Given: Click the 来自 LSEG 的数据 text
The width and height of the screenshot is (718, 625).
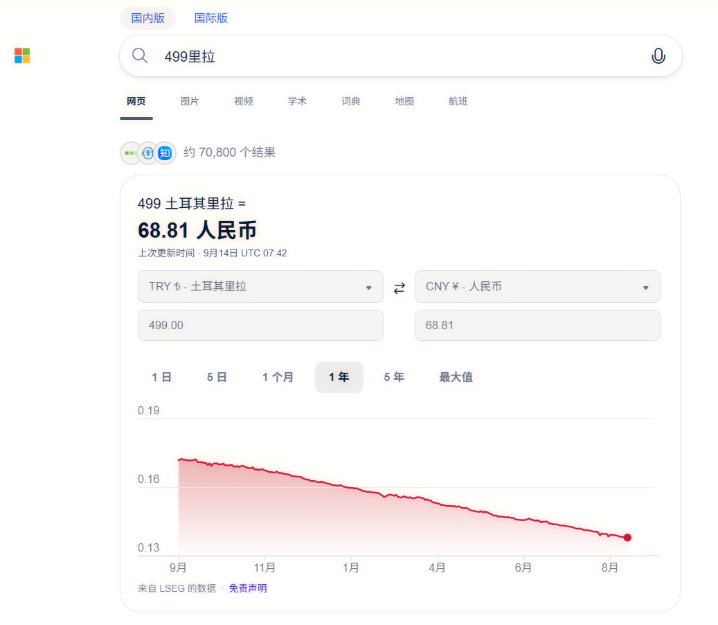Looking at the screenshot, I should point(177,588).
